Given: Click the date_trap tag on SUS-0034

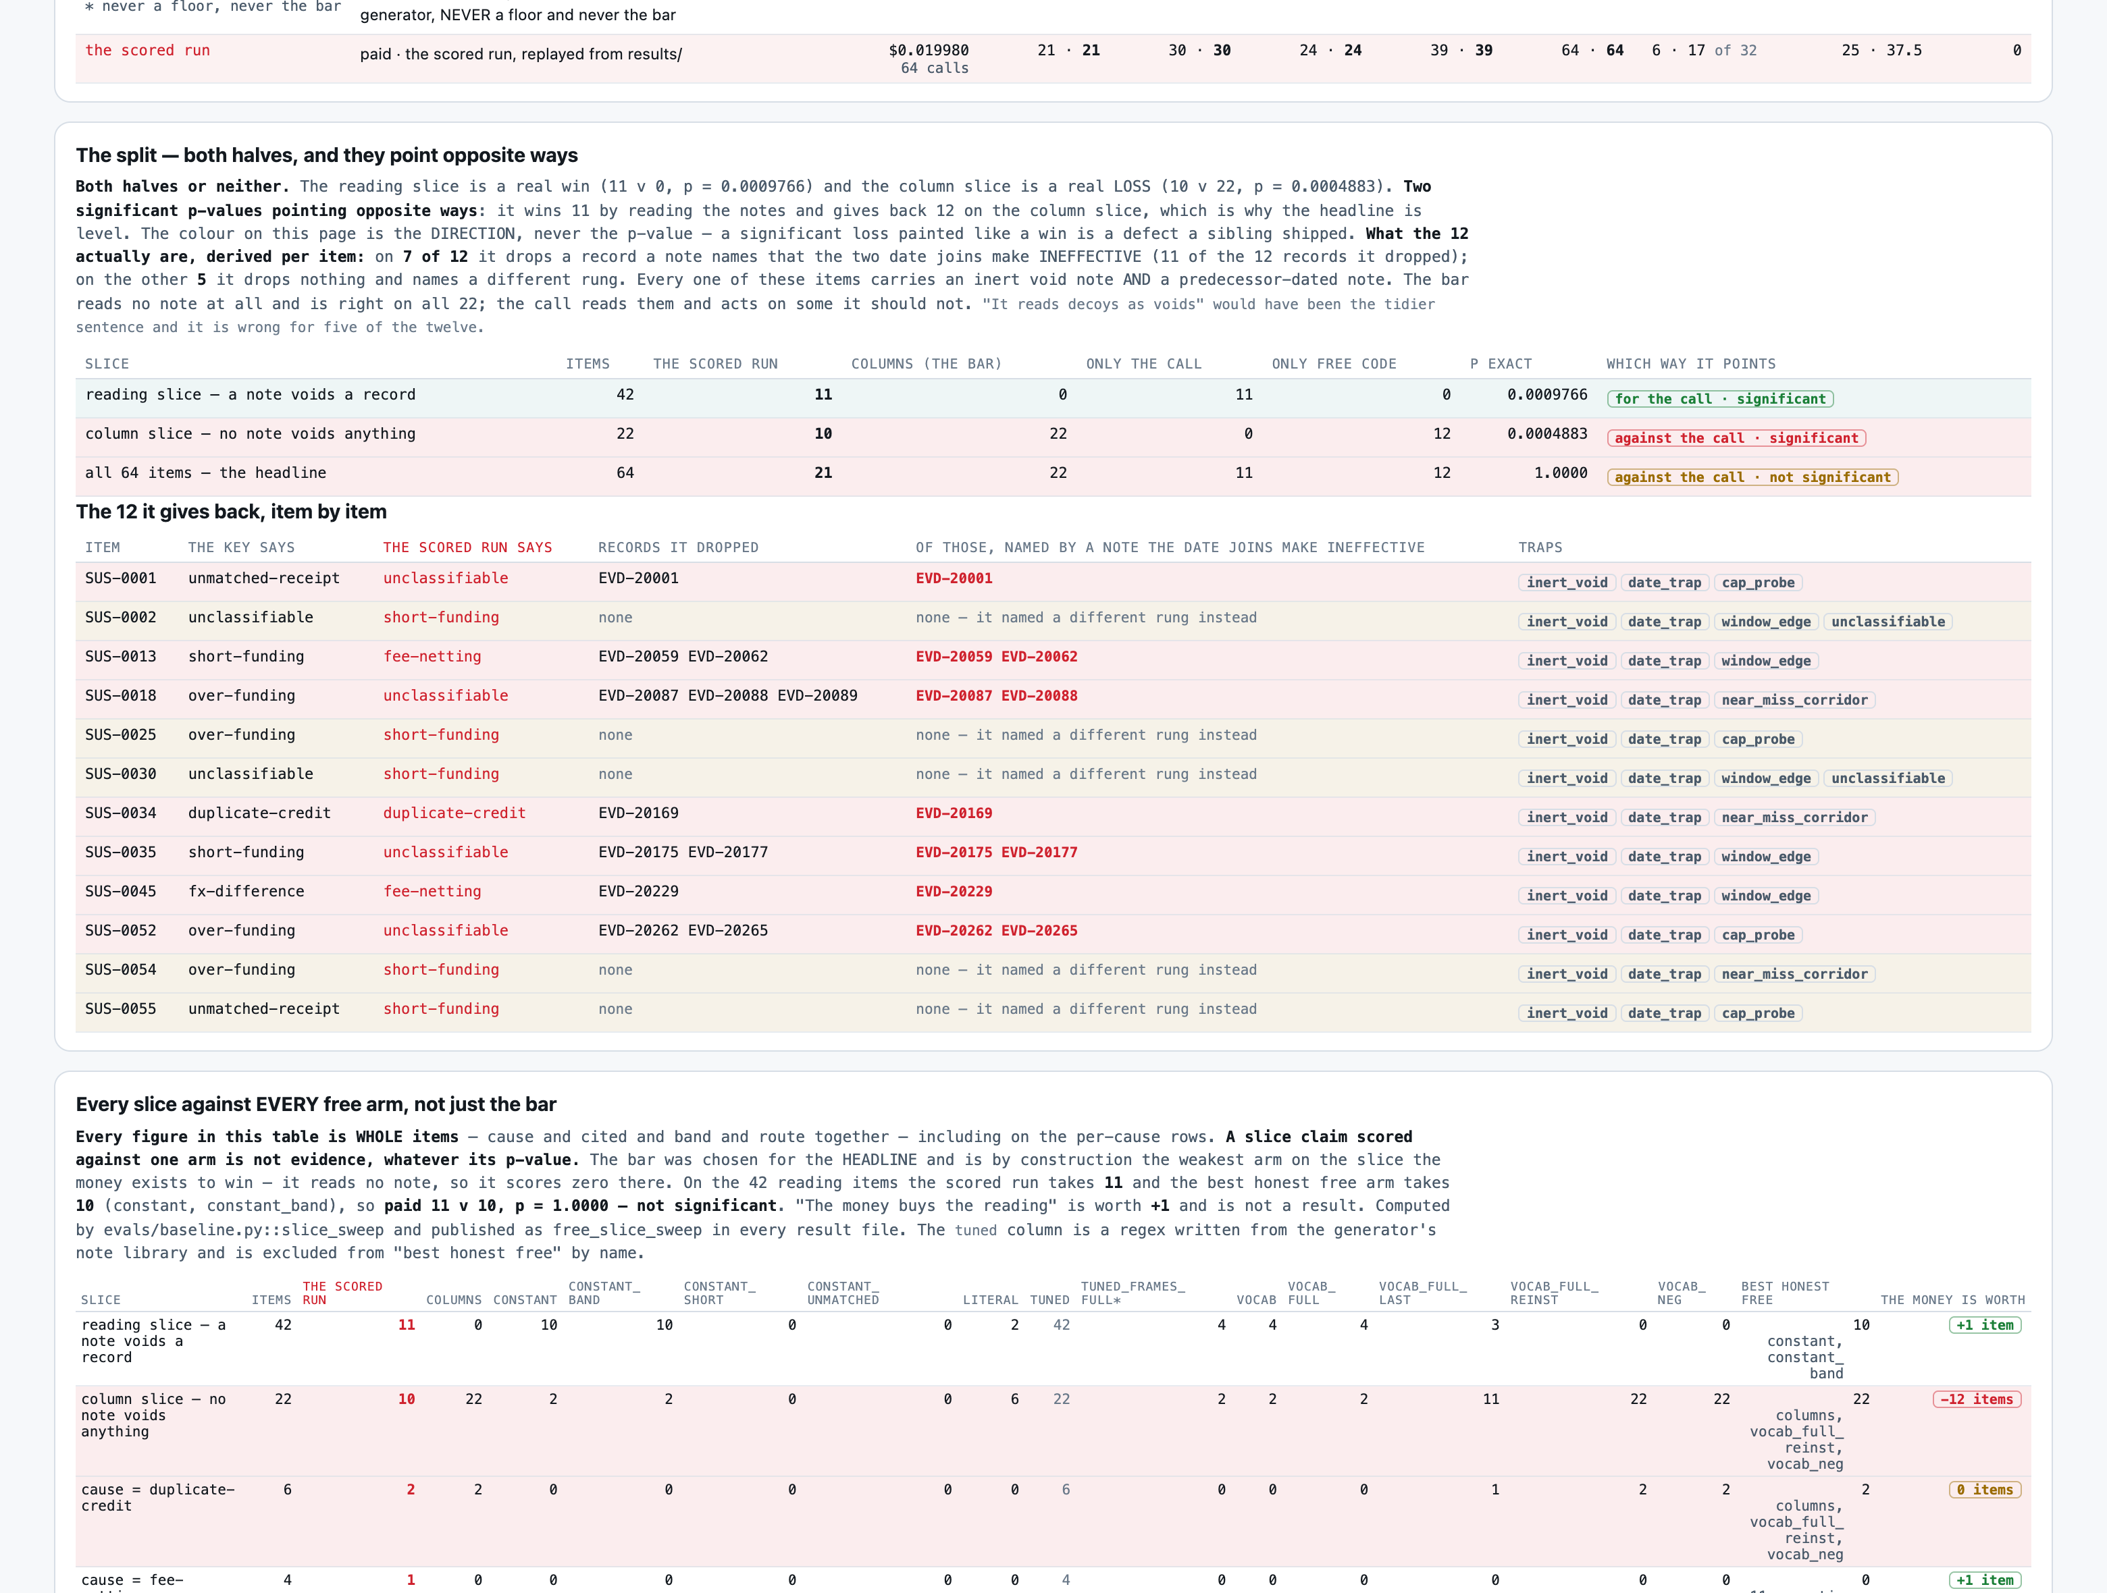Looking at the screenshot, I should pos(1663,817).
